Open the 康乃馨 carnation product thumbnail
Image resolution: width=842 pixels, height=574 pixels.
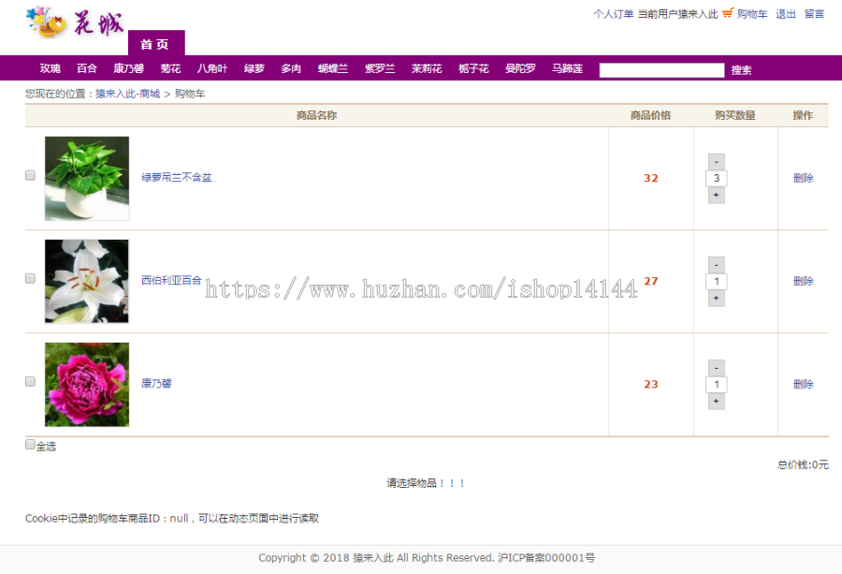point(87,383)
